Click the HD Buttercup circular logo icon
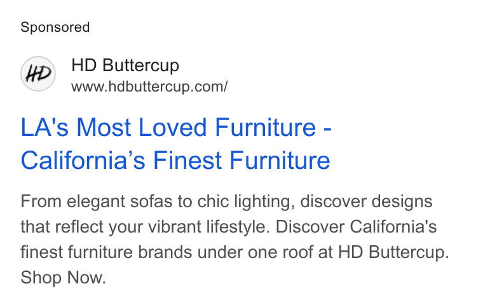This screenshot has height=305, width=483. coord(38,74)
